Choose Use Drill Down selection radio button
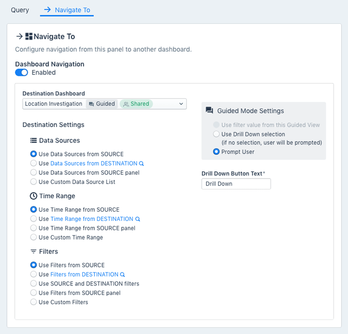 216,134
